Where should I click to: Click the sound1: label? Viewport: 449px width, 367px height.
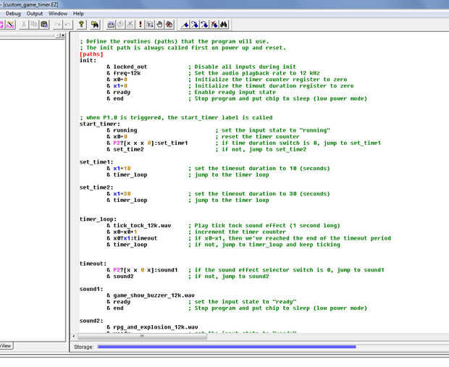pyautogui.click(x=91, y=289)
